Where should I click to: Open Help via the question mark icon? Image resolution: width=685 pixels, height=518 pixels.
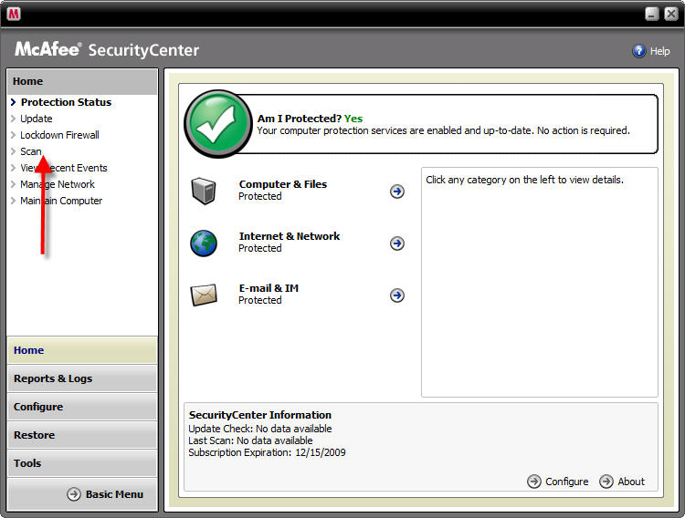click(638, 51)
